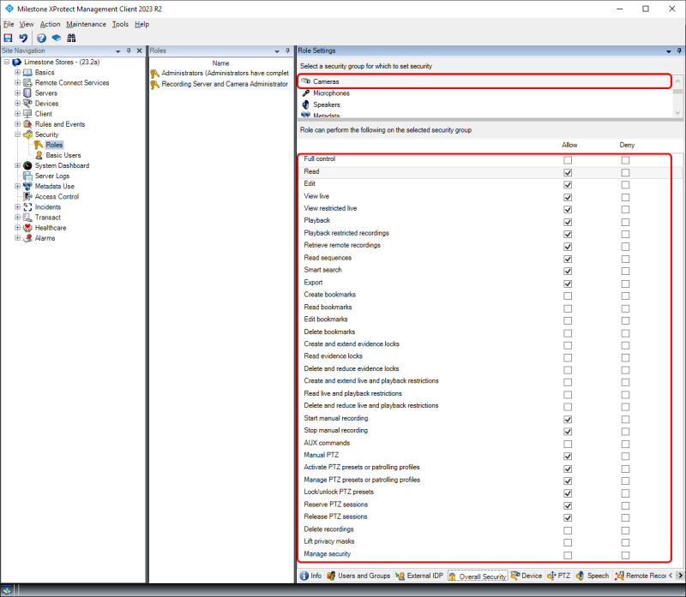
Task: Open the File menu
Action: [x=9, y=25]
